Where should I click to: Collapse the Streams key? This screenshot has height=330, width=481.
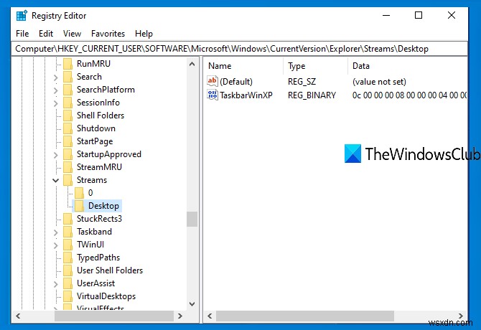(55, 180)
